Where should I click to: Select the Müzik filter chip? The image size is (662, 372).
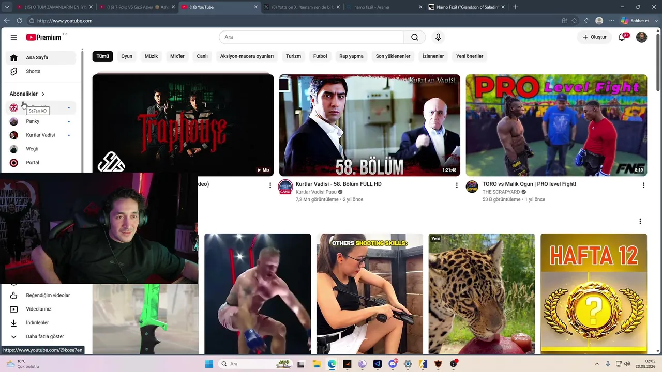point(151,56)
